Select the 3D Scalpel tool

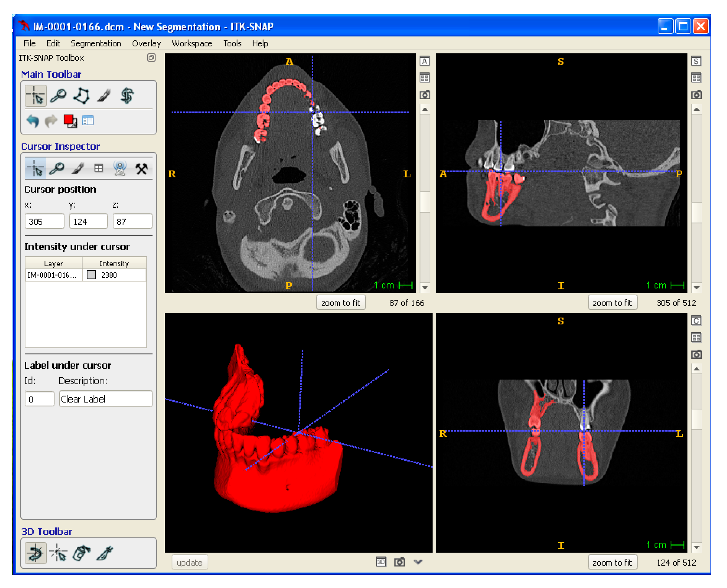[105, 554]
